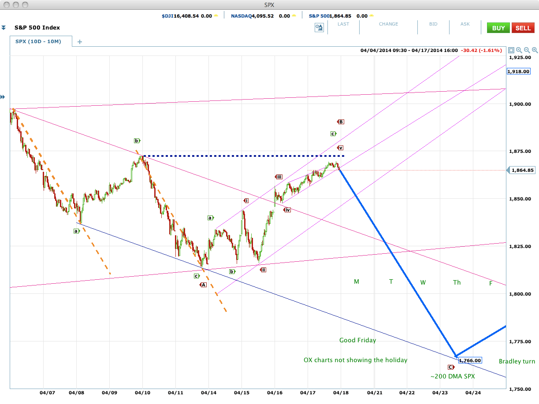The image size is (539, 404).
Task: Click the red SELL button
Action: 523,28
